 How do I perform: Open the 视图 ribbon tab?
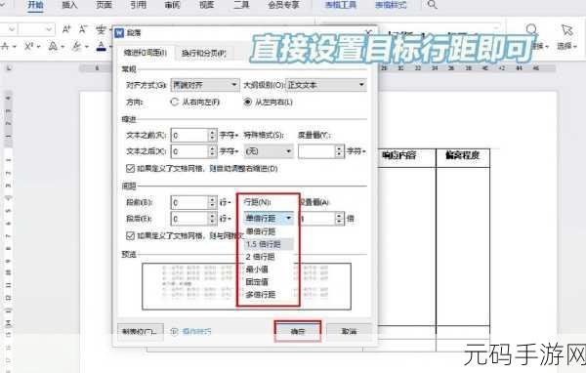coord(207,5)
